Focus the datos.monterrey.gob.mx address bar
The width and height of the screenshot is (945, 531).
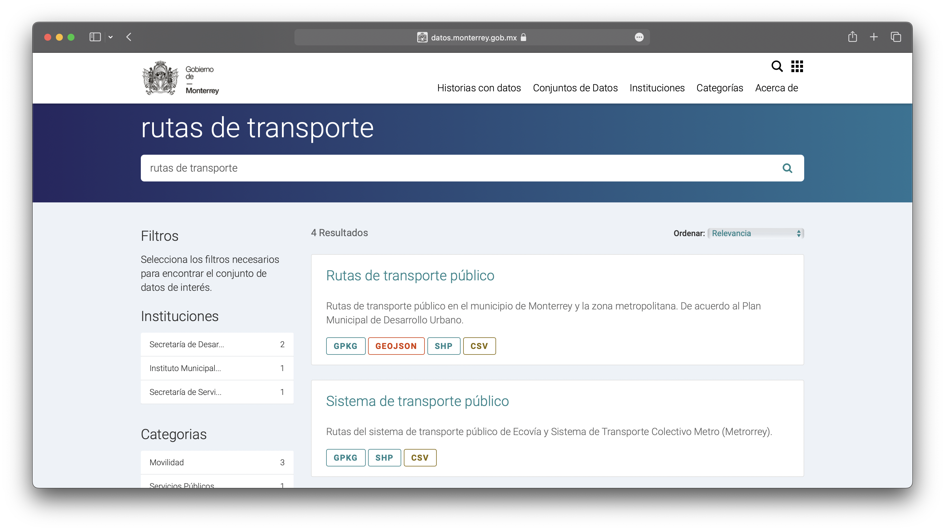(472, 38)
